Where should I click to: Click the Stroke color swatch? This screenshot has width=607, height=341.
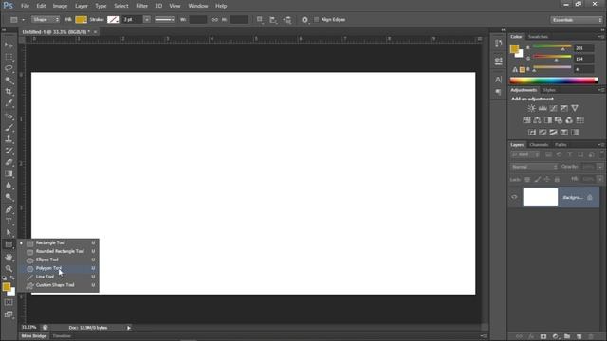pyautogui.click(x=113, y=19)
